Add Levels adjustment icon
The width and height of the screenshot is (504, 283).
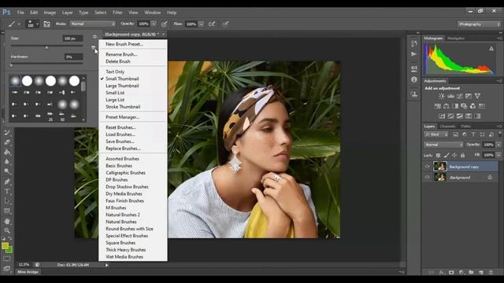(x=450, y=96)
